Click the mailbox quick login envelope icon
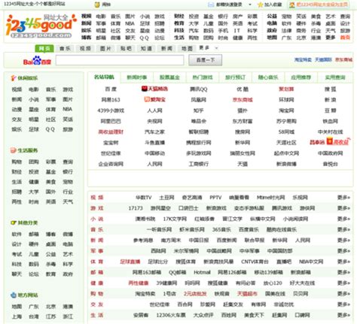Screen dimensions: 357x324 (211, 5)
